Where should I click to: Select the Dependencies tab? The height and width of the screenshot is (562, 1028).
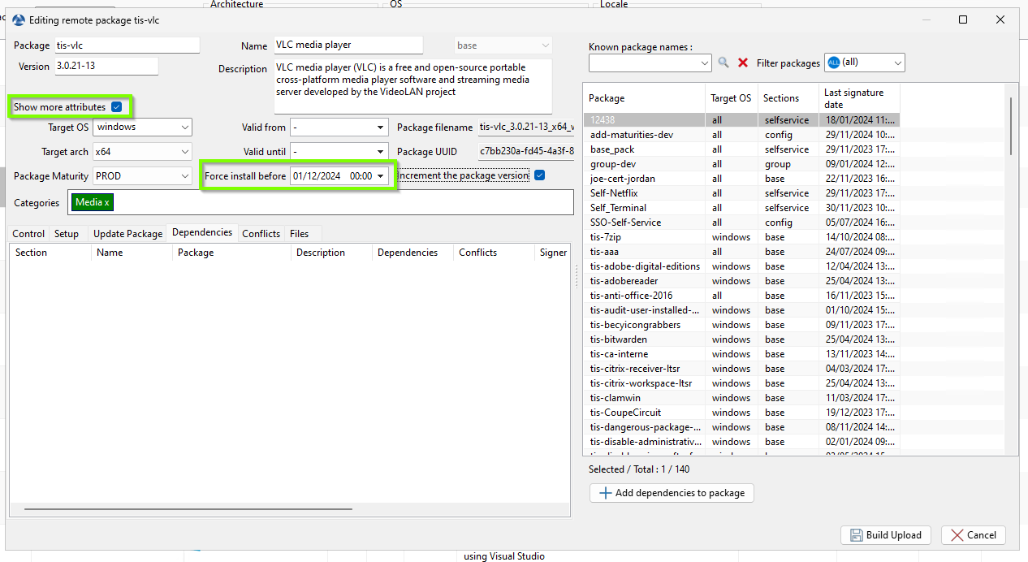pos(202,232)
